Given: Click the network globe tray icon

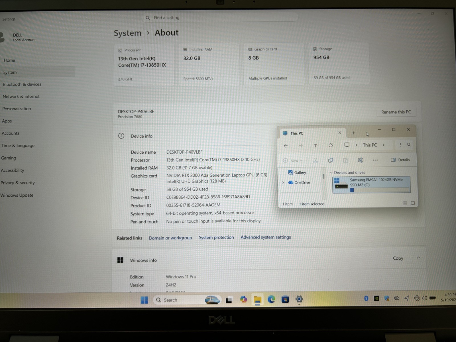Looking at the screenshot, I should pos(417,298).
